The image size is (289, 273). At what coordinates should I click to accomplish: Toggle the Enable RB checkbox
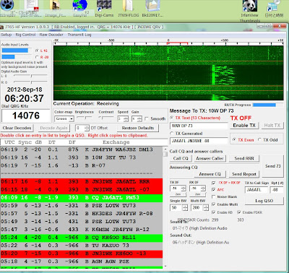(x=213, y=212)
